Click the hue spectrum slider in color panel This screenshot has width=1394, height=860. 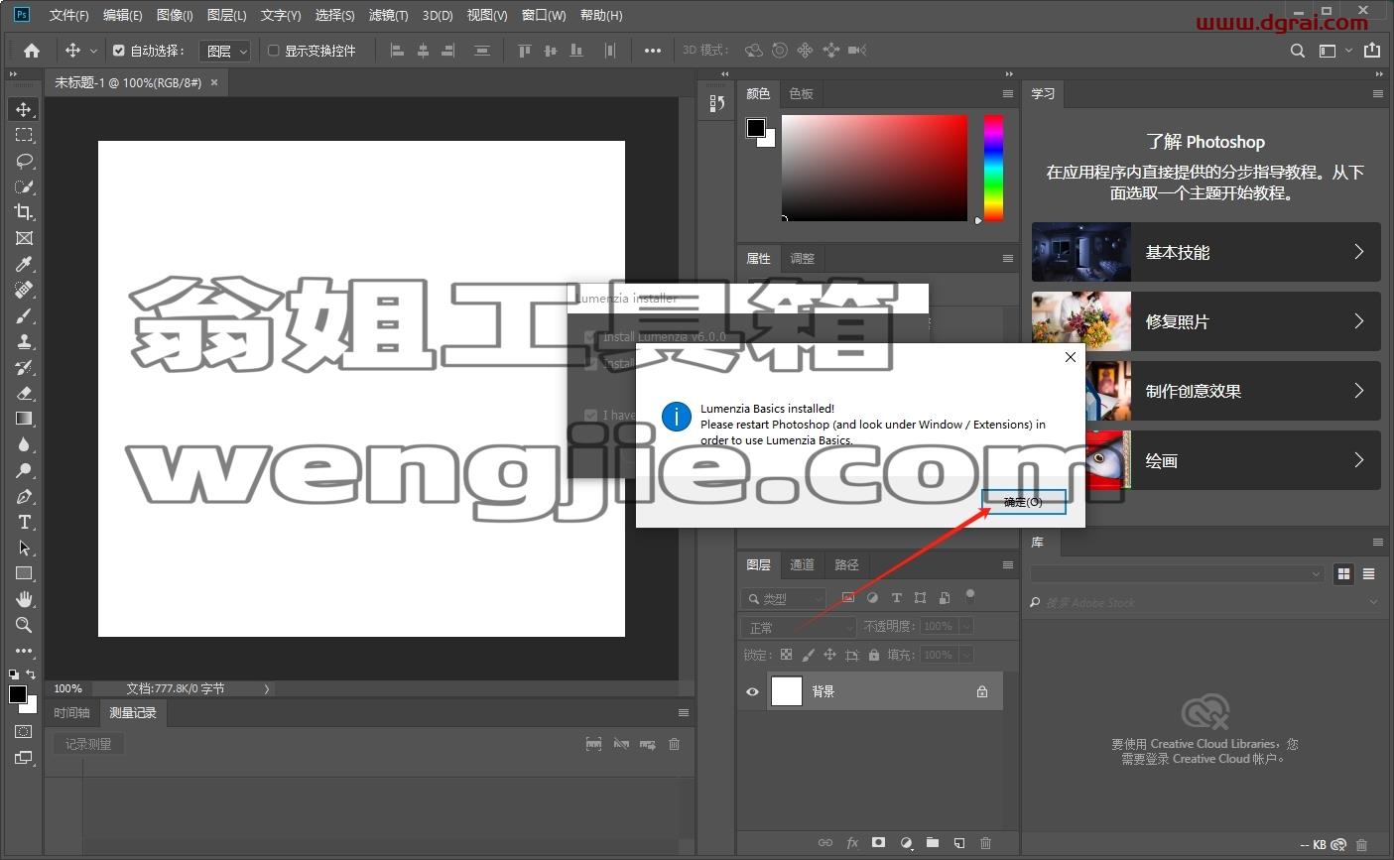click(993, 168)
